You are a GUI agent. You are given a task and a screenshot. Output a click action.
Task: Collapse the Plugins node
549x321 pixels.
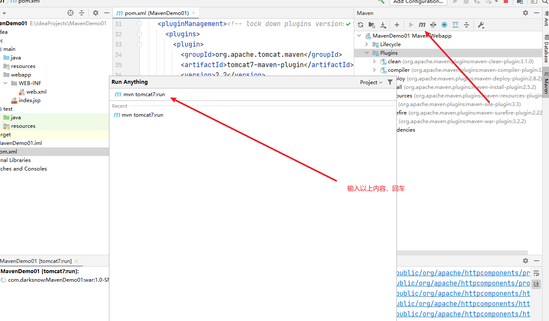(367, 53)
